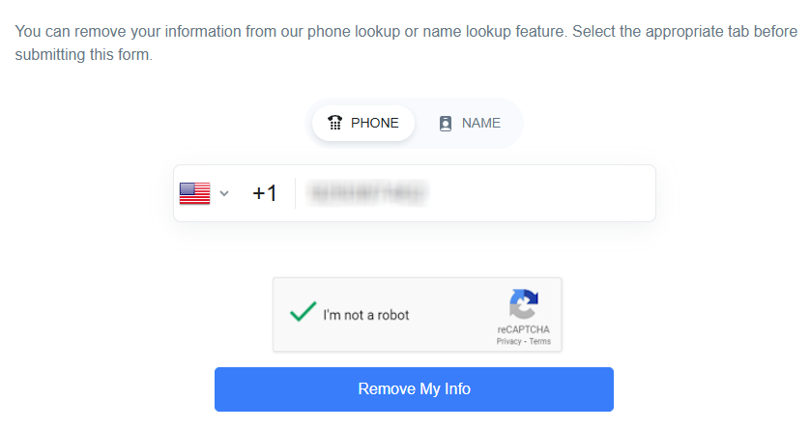Click the green checkmark icon
Image resolution: width=810 pixels, height=430 pixels.
303,312
